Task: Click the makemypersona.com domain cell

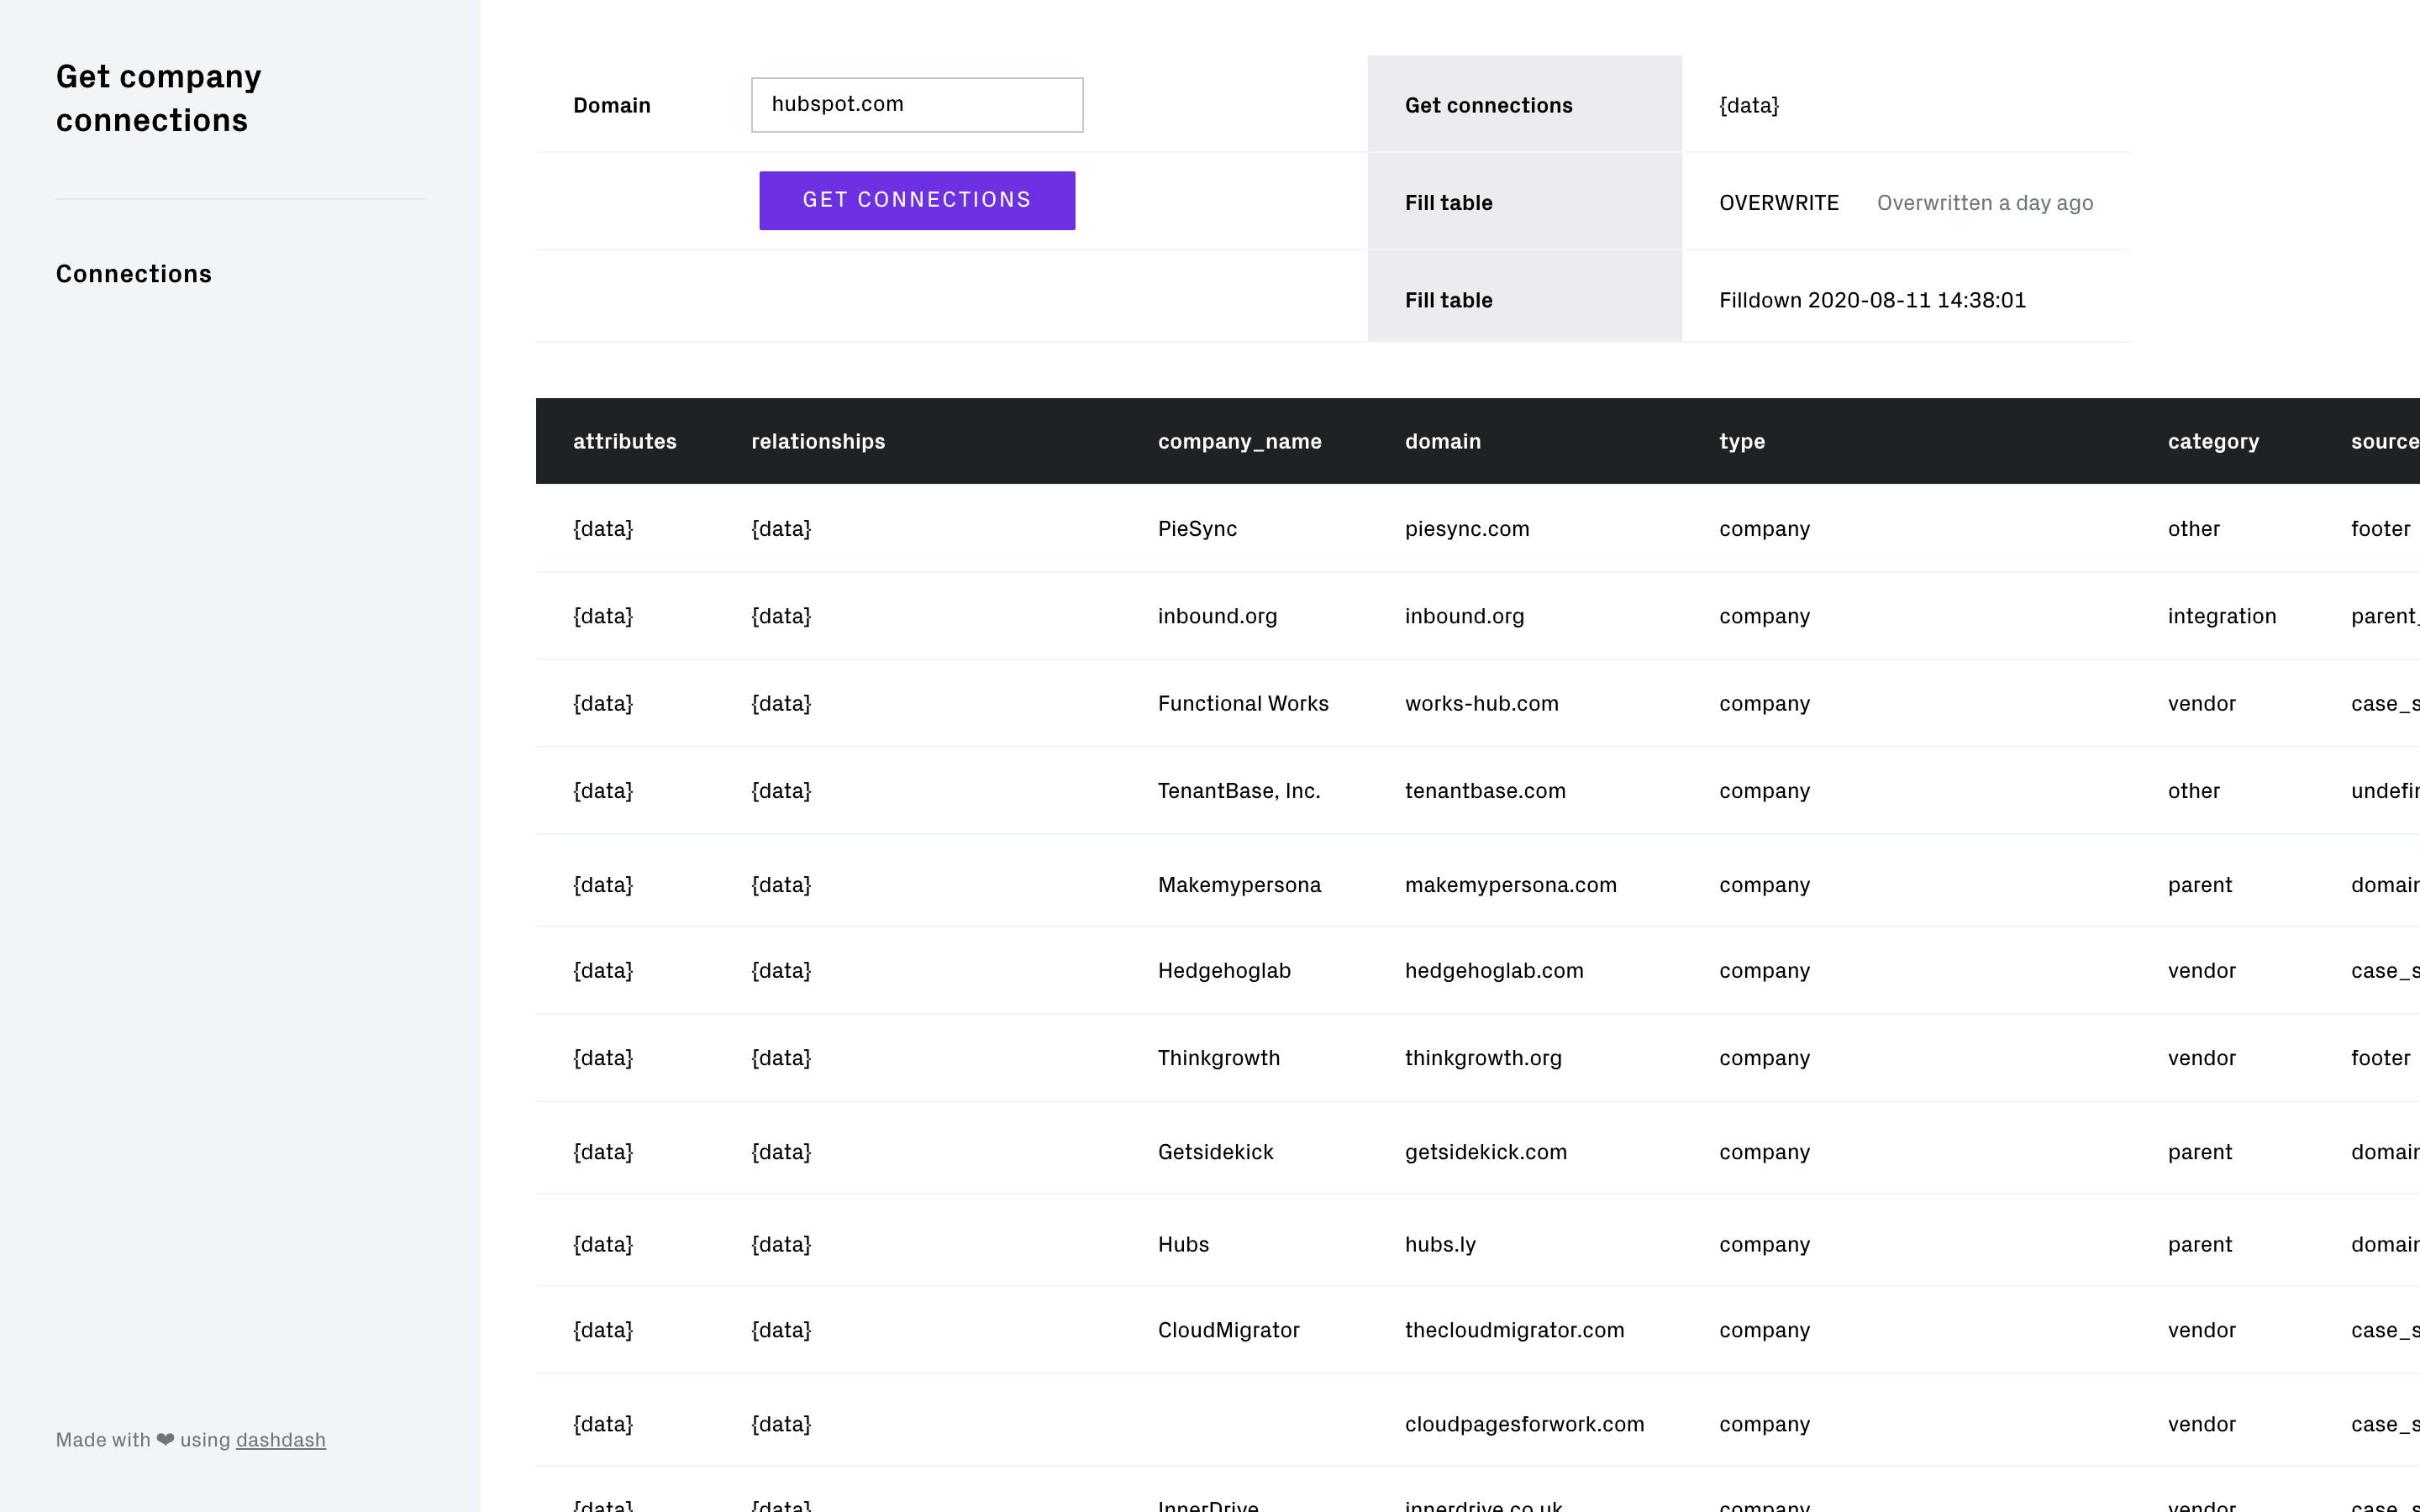Action: pyautogui.click(x=1511, y=885)
